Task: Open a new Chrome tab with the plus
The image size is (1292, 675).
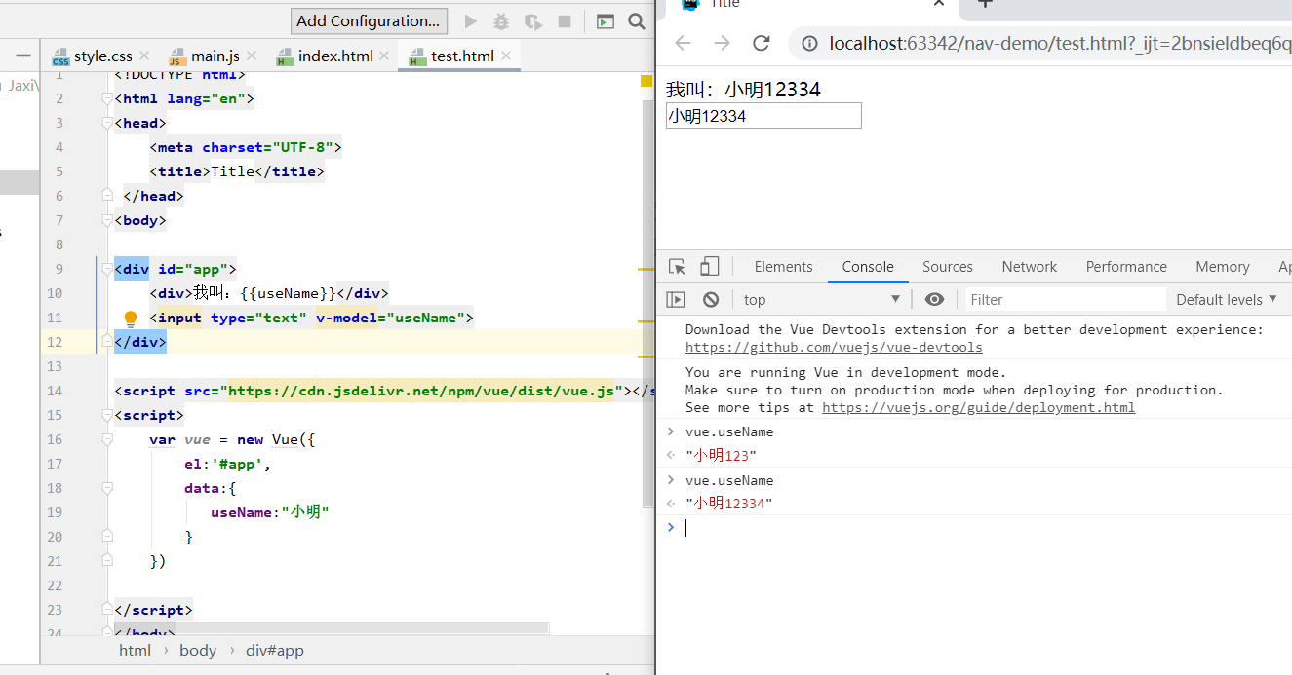Action: click(985, 4)
